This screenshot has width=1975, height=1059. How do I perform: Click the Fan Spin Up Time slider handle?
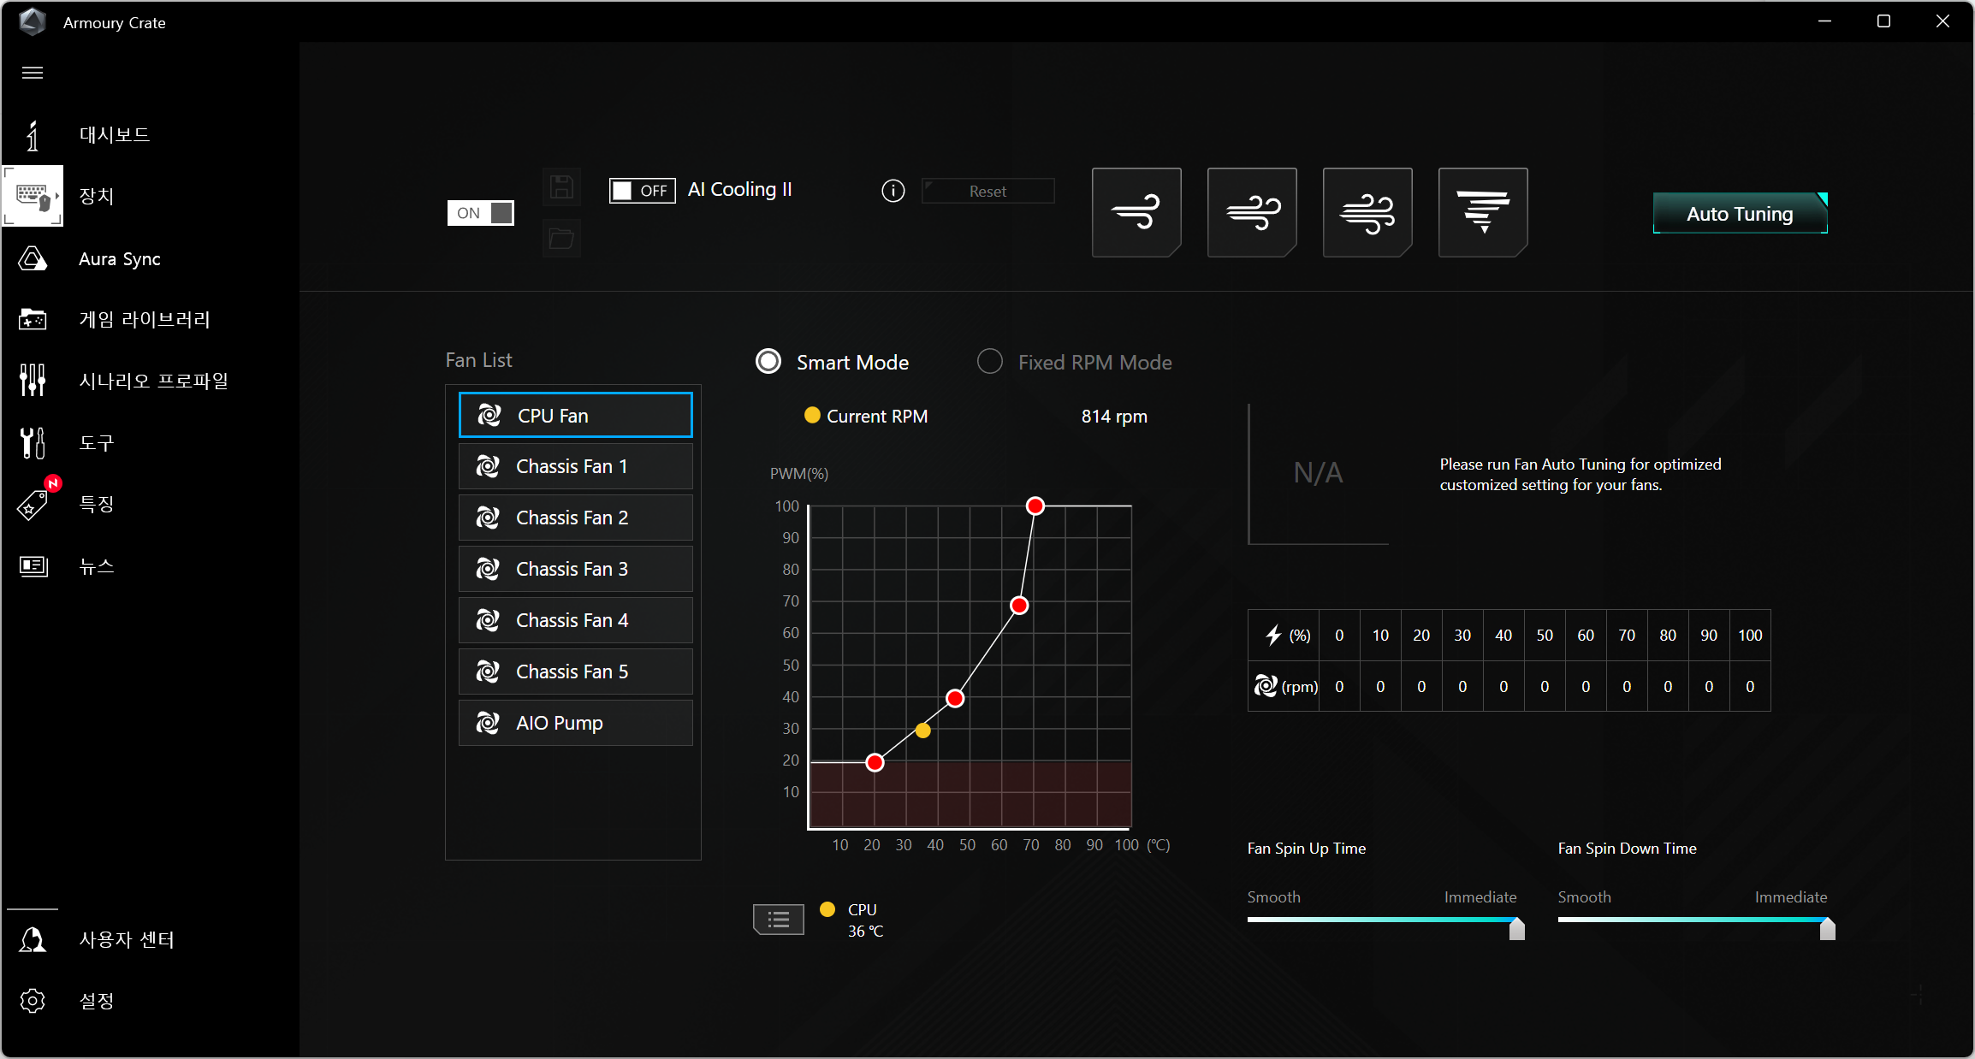(x=1516, y=929)
